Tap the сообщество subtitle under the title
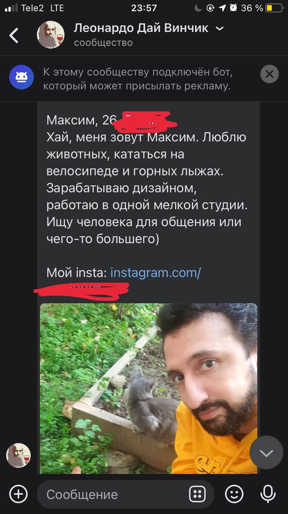288x514 pixels. [x=103, y=43]
